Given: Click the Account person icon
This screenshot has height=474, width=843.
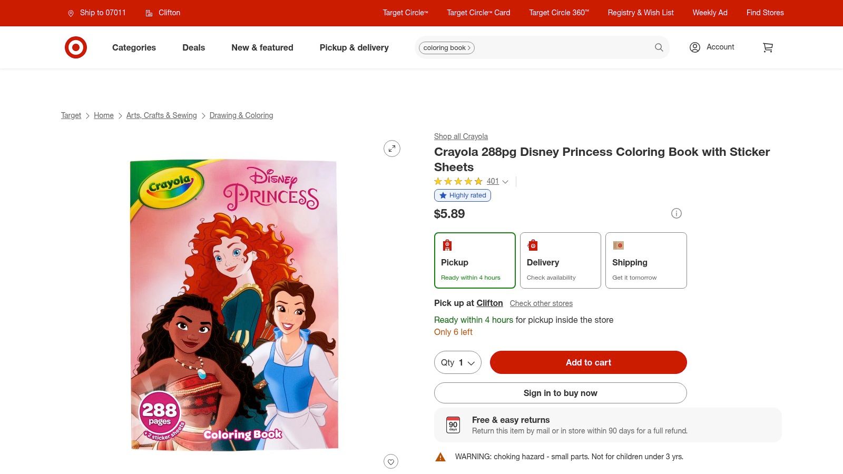Looking at the screenshot, I should click(x=694, y=47).
